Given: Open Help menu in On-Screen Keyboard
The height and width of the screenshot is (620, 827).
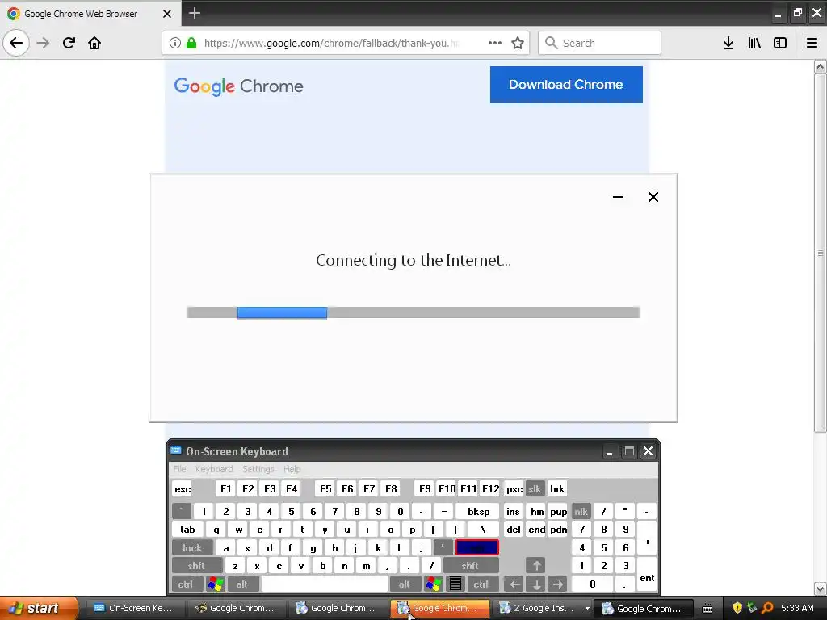Looking at the screenshot, I should click(x=292, y=469).
